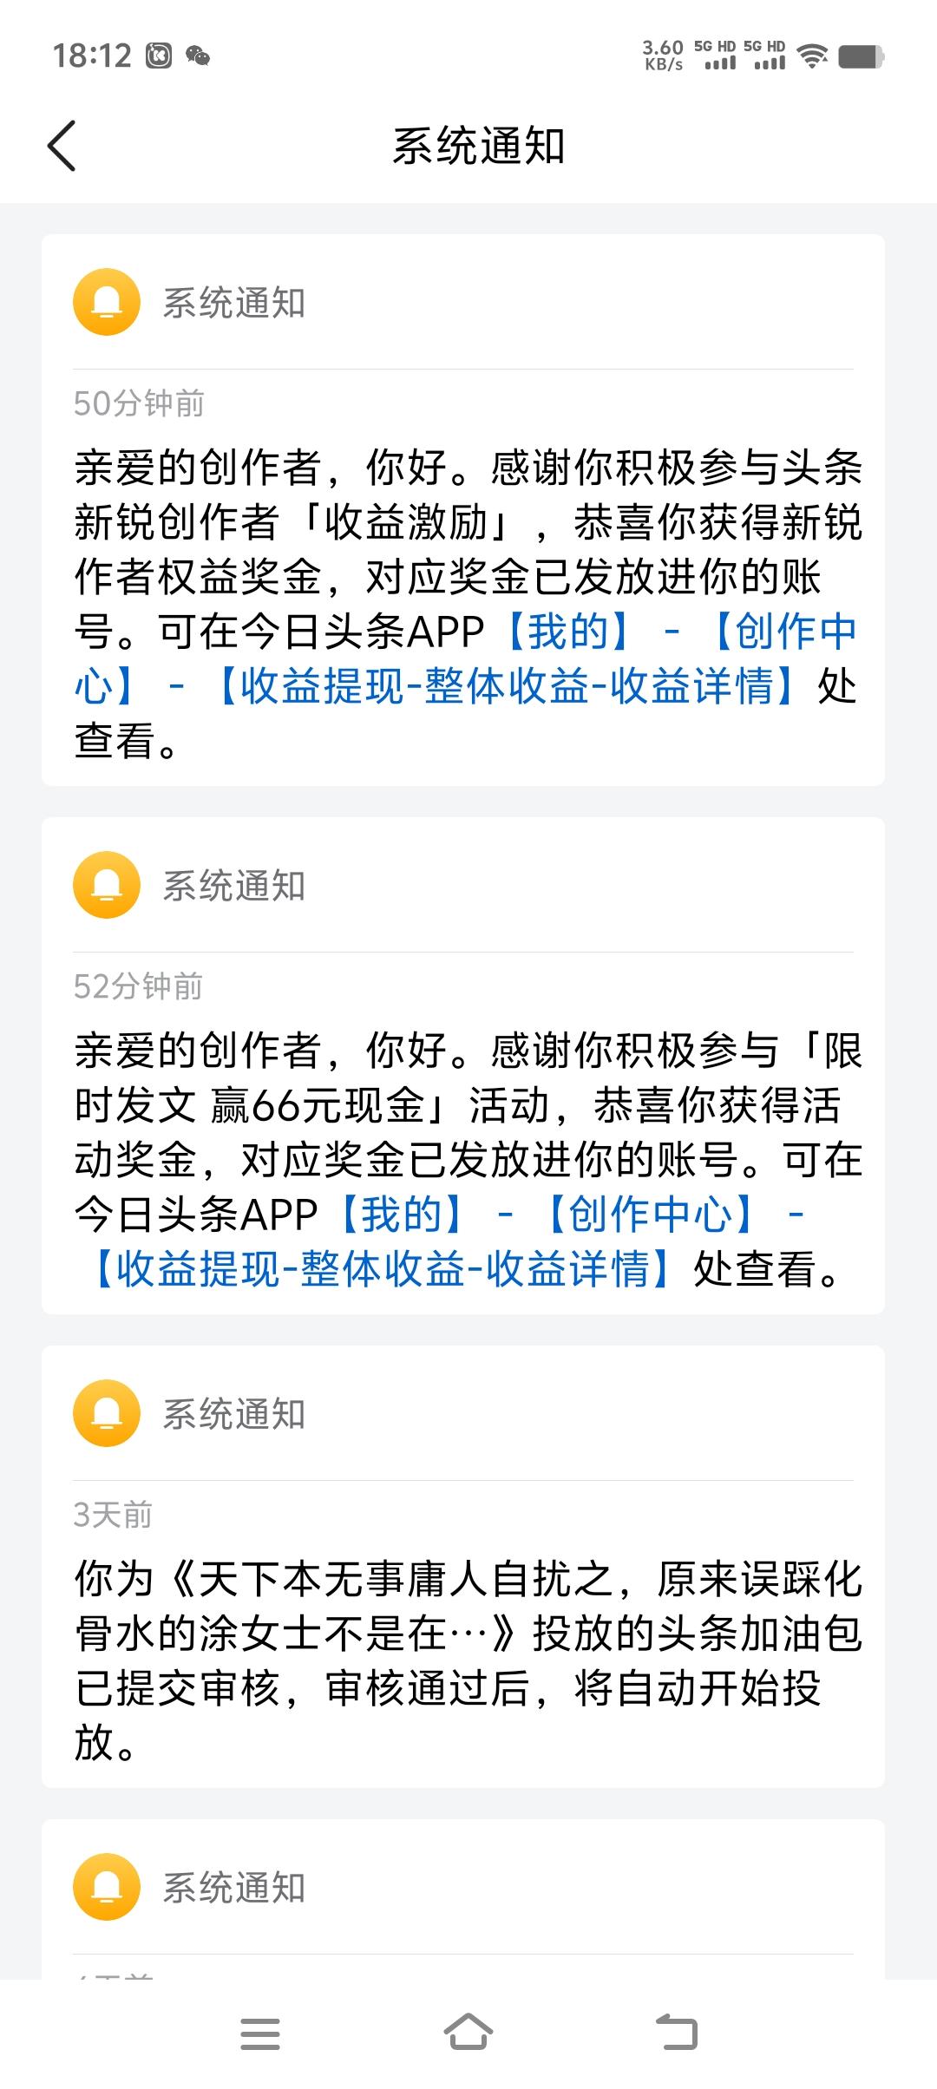Tap WeChat icon in status bar

pyautogui.click(x=198, y=56)
